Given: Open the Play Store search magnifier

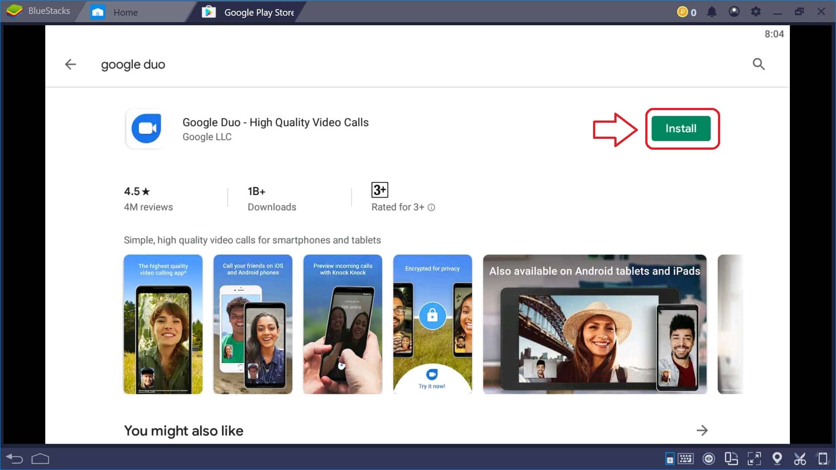Looking at the screenshot, I should (758, 64).
